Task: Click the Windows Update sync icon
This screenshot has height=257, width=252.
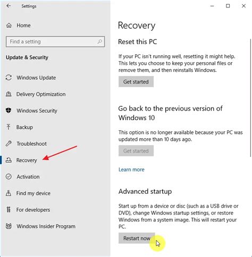Action: tap(9, 78)
